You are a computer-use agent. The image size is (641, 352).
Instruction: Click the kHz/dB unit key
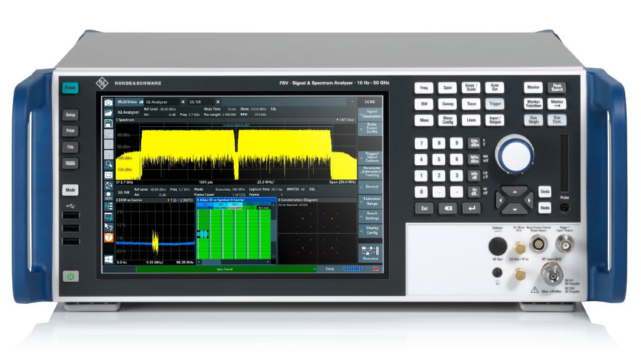point(474,176)
